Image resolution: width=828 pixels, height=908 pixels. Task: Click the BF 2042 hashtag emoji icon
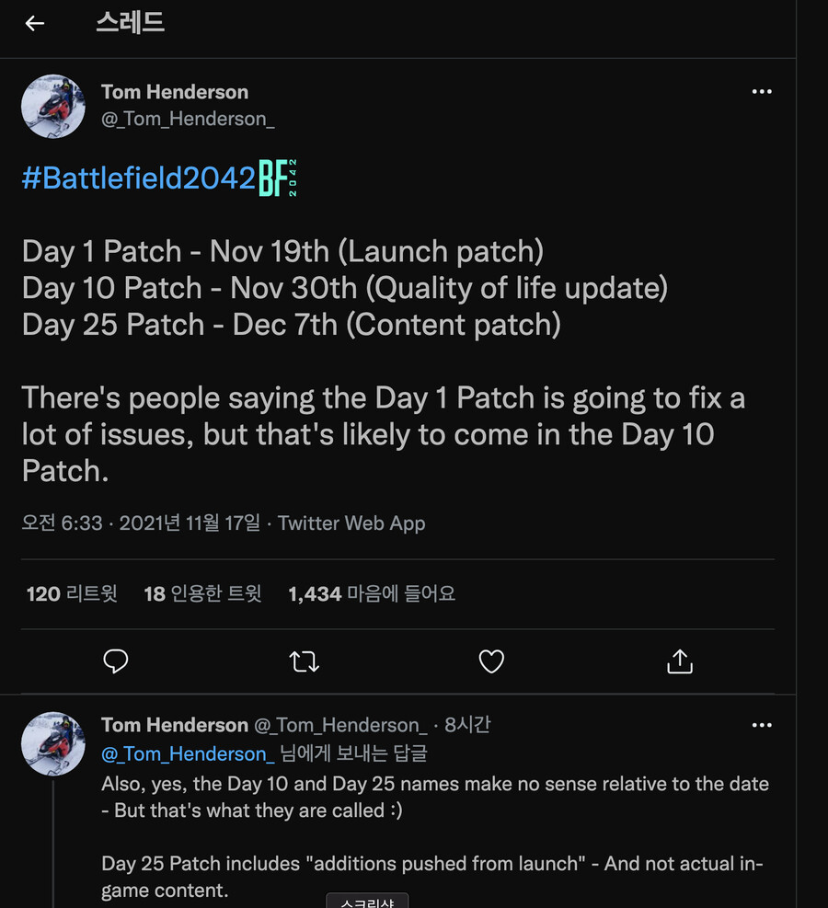pyautogui.click(x=278, y=178)
